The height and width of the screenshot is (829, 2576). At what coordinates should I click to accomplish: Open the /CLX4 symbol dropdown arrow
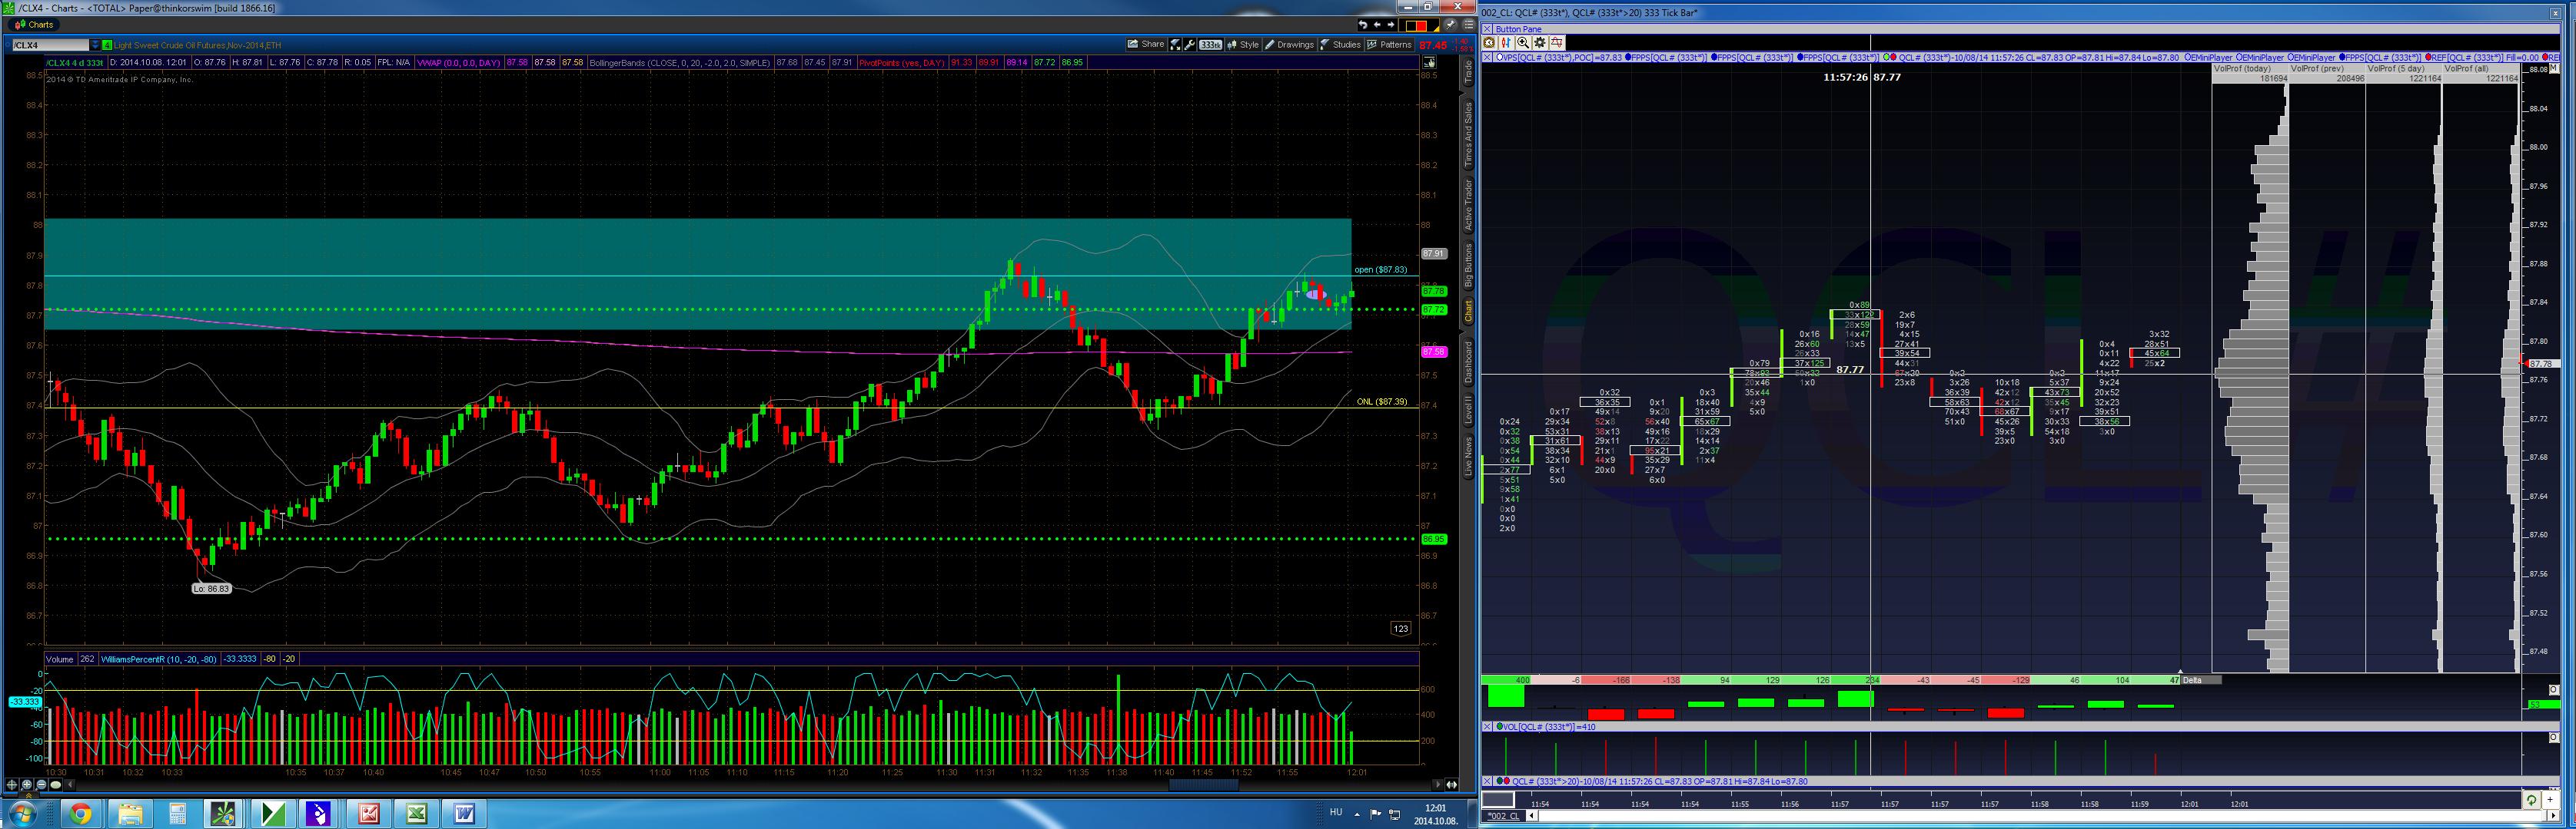[x=96, y=45]
